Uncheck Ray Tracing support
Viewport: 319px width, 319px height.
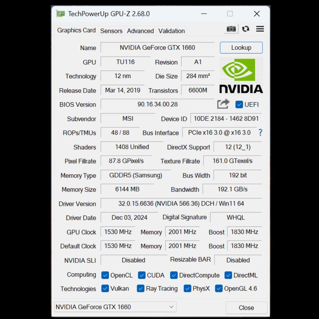pos(141,289)
